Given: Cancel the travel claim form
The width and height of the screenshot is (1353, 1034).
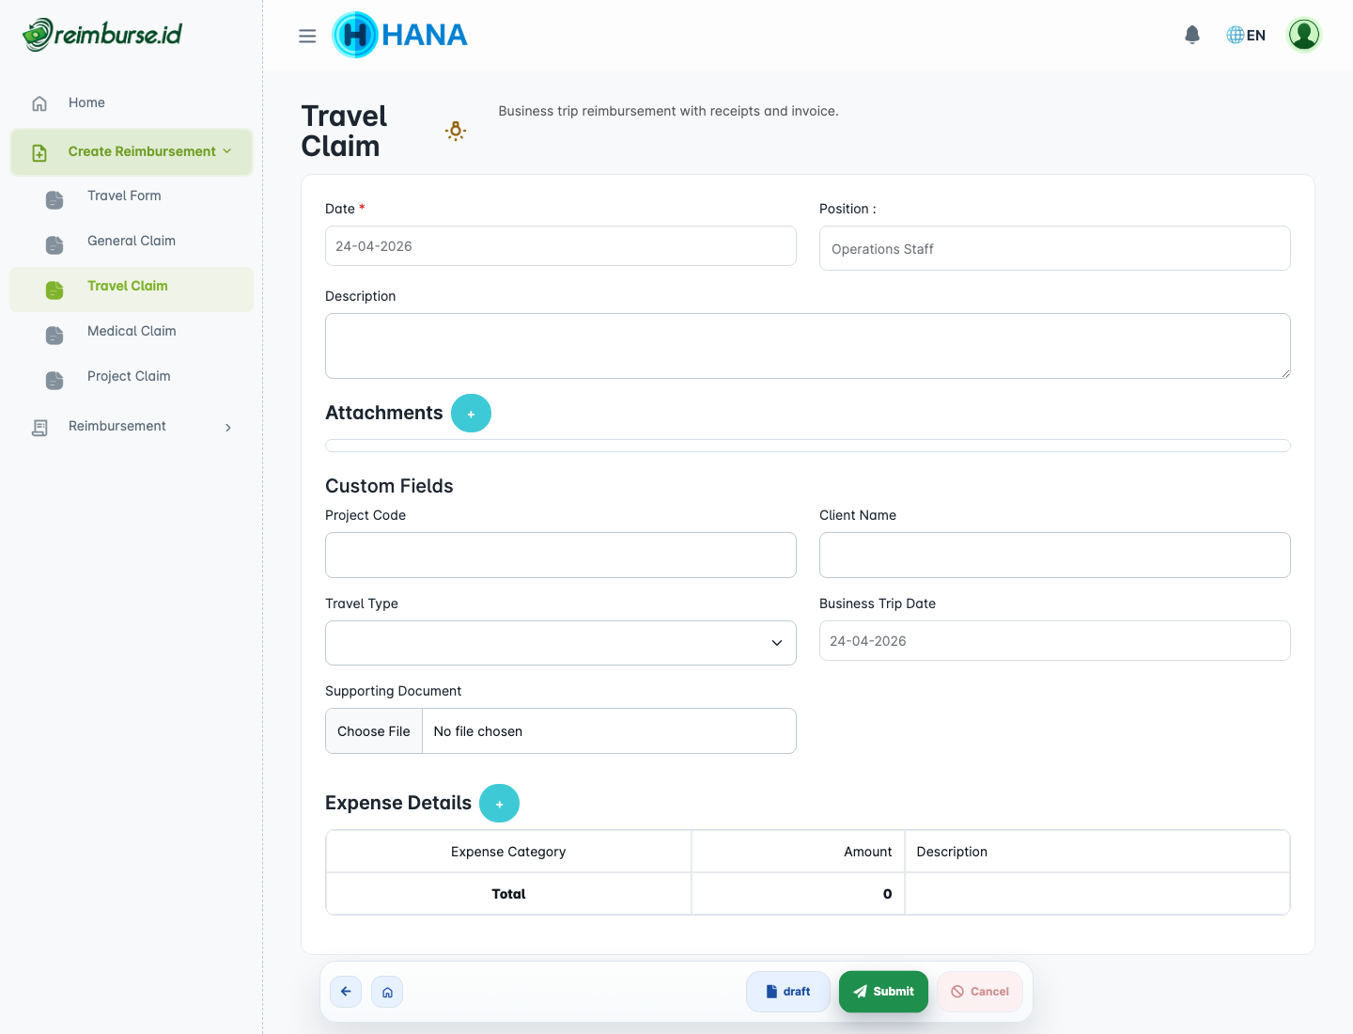Looking at the screenshot, I should 979,992.
